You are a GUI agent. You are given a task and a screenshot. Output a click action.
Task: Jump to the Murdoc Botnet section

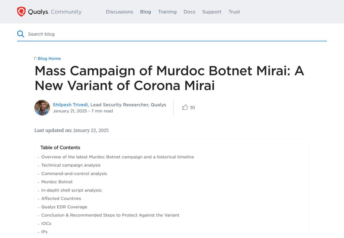(x=57, y=182)
